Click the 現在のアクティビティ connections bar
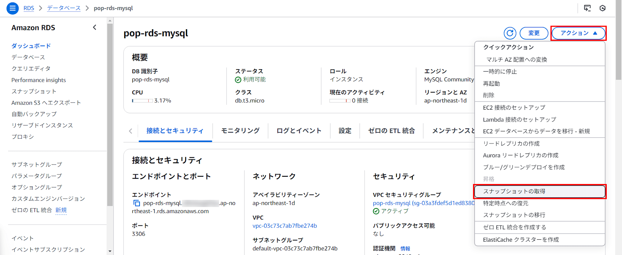The width and height of the screenshot is (622, 255). [x=340, y=101]
